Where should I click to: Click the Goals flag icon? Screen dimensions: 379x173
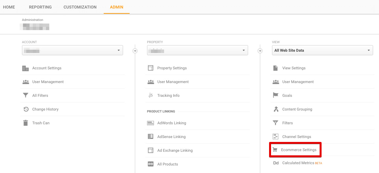[276, 95]
